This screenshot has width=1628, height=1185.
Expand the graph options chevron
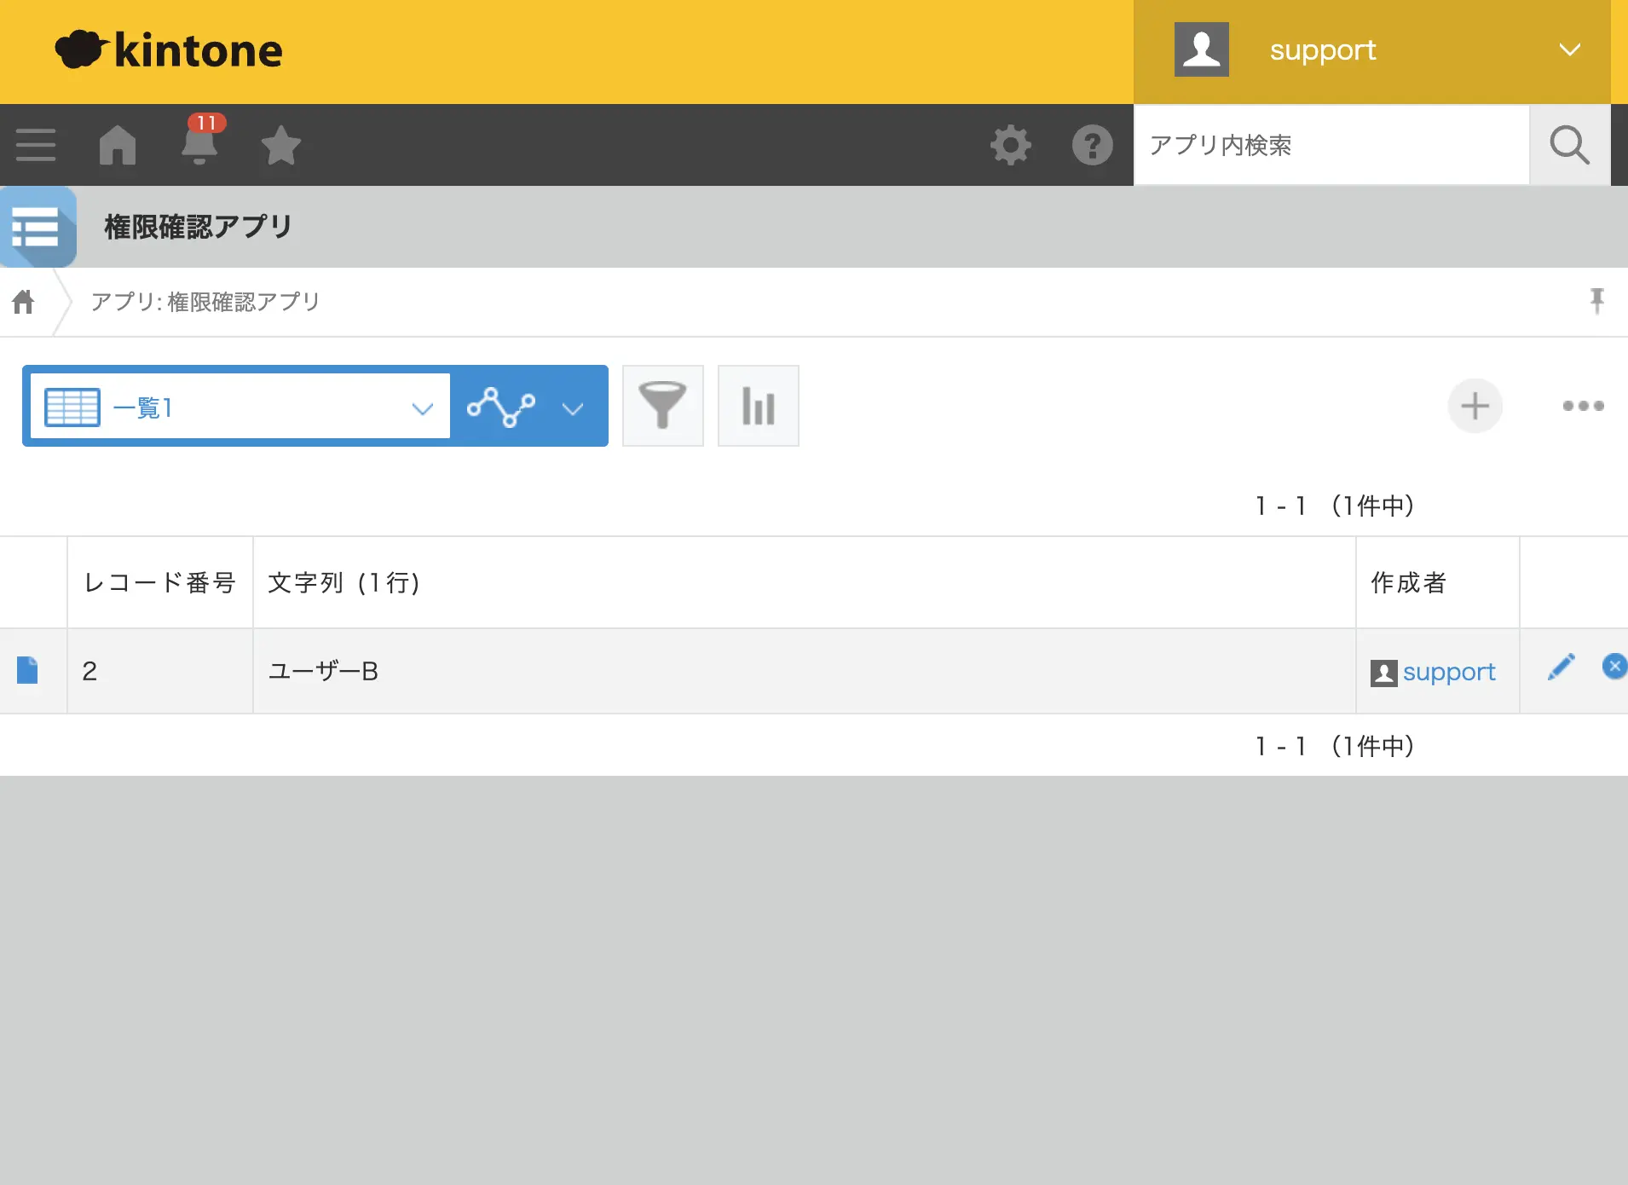573,408
